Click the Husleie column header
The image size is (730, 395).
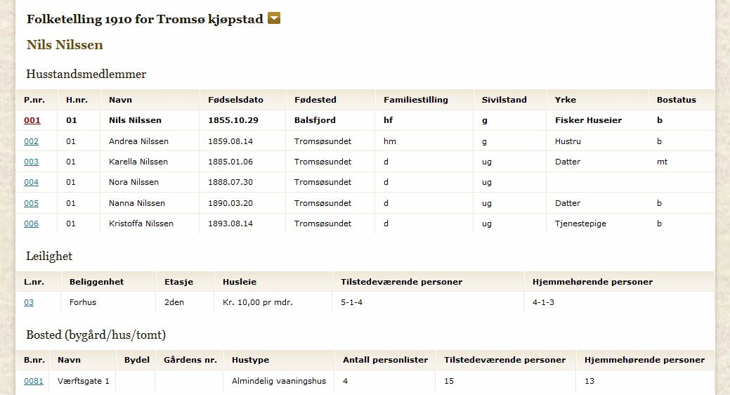click(240, 282)
